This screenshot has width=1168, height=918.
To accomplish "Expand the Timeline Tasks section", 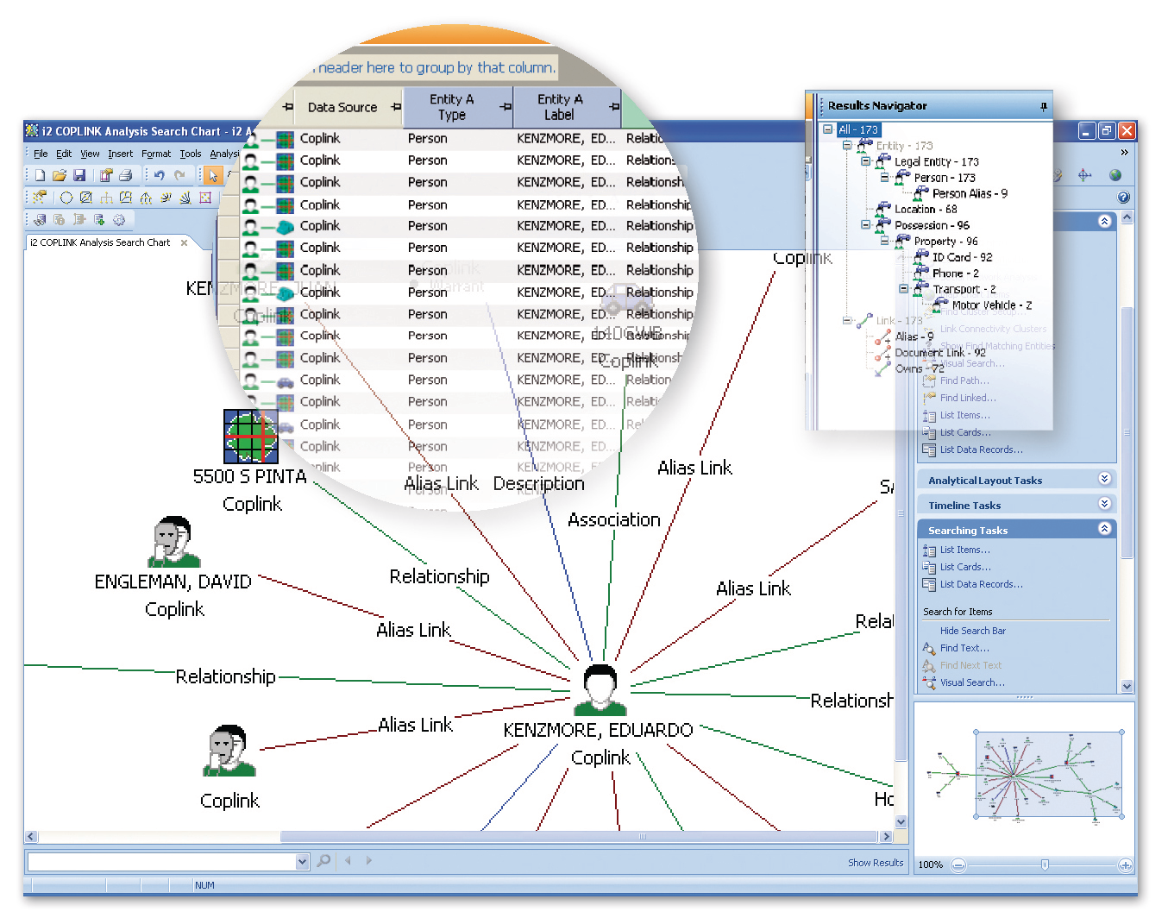I will point(1104,504).
